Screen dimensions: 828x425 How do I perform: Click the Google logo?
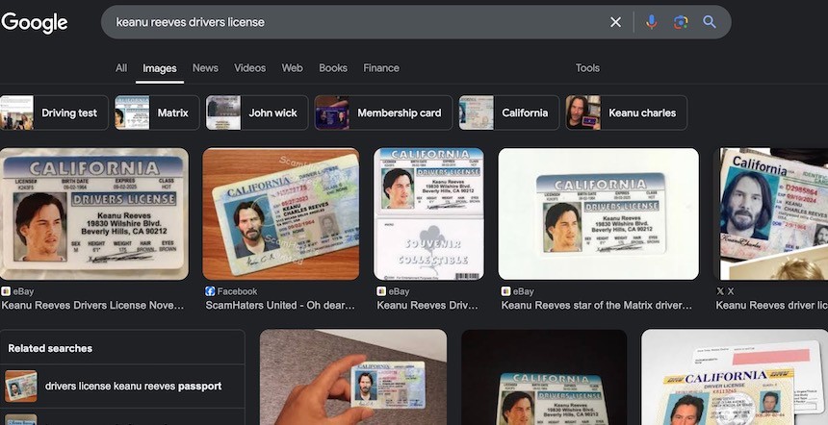(x=35, y=22)
